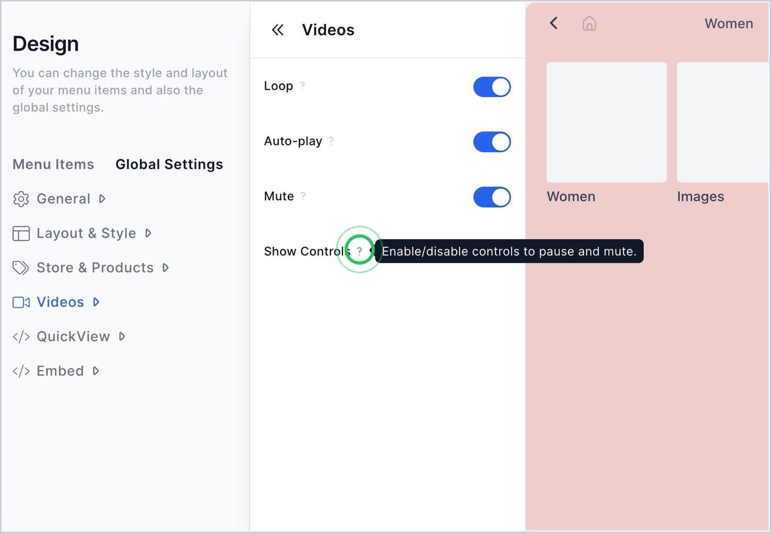Open the General settings item
This screenshot has width=771, height=533.
59,199
